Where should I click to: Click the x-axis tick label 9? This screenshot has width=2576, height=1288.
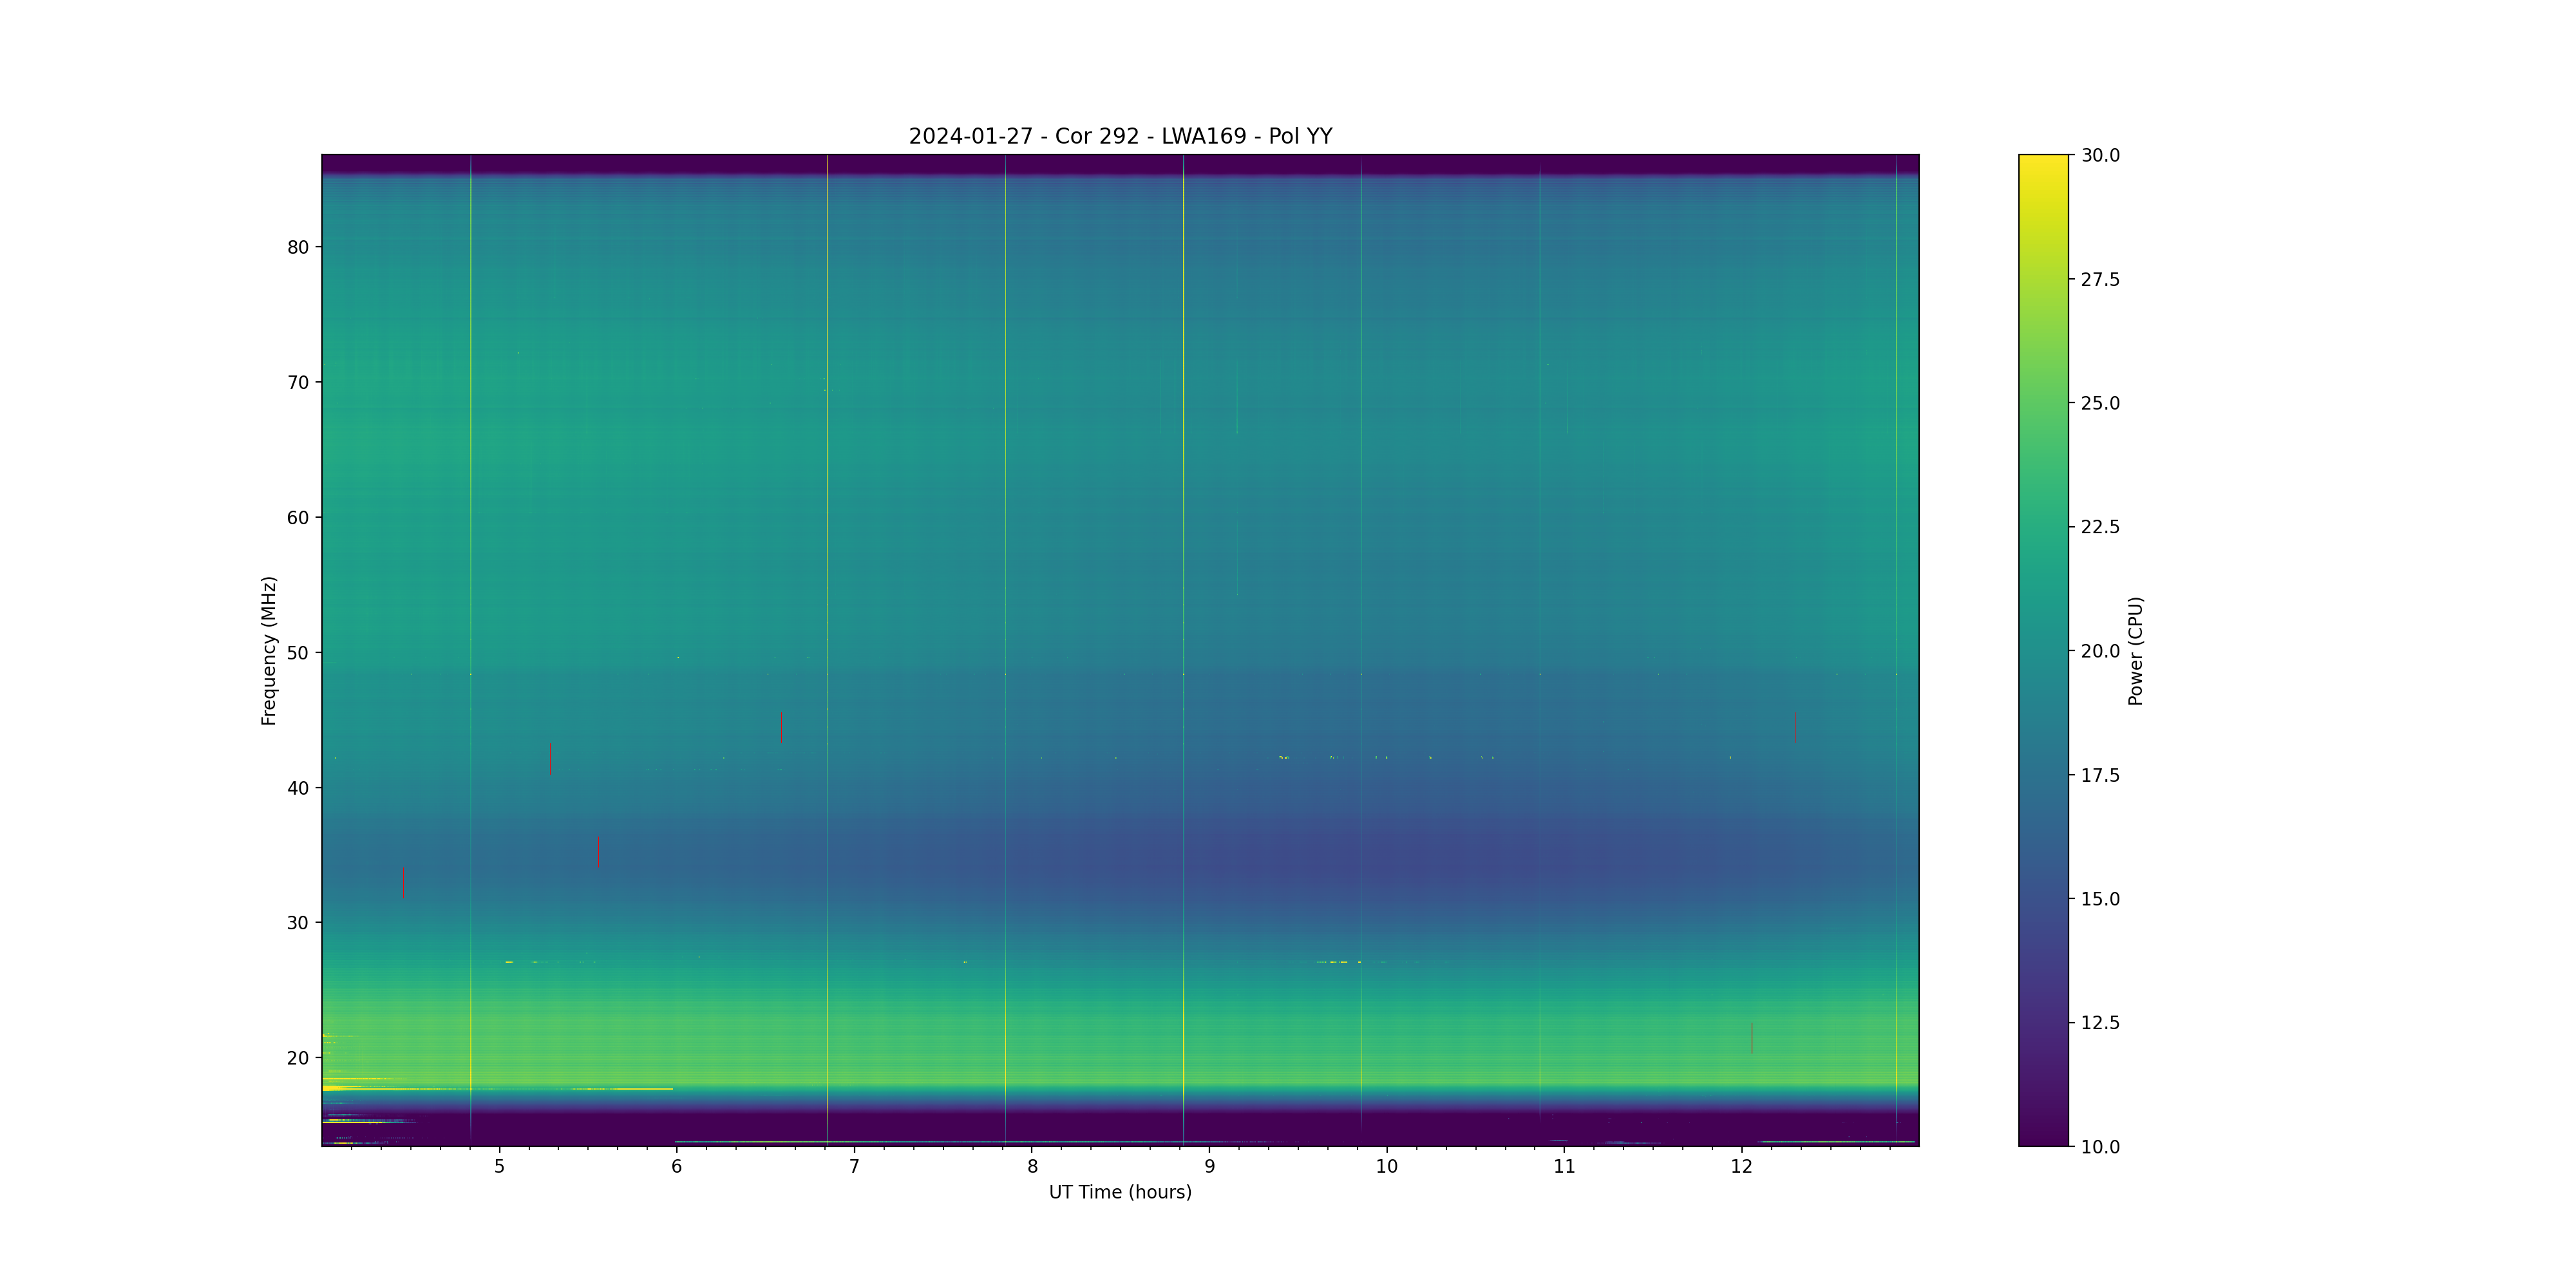(1209, 1166)
